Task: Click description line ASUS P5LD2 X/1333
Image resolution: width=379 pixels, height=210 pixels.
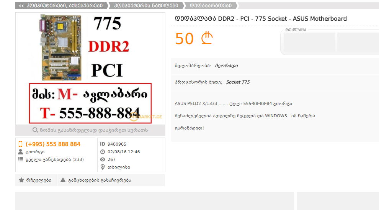Action: [x=234, y=103]
